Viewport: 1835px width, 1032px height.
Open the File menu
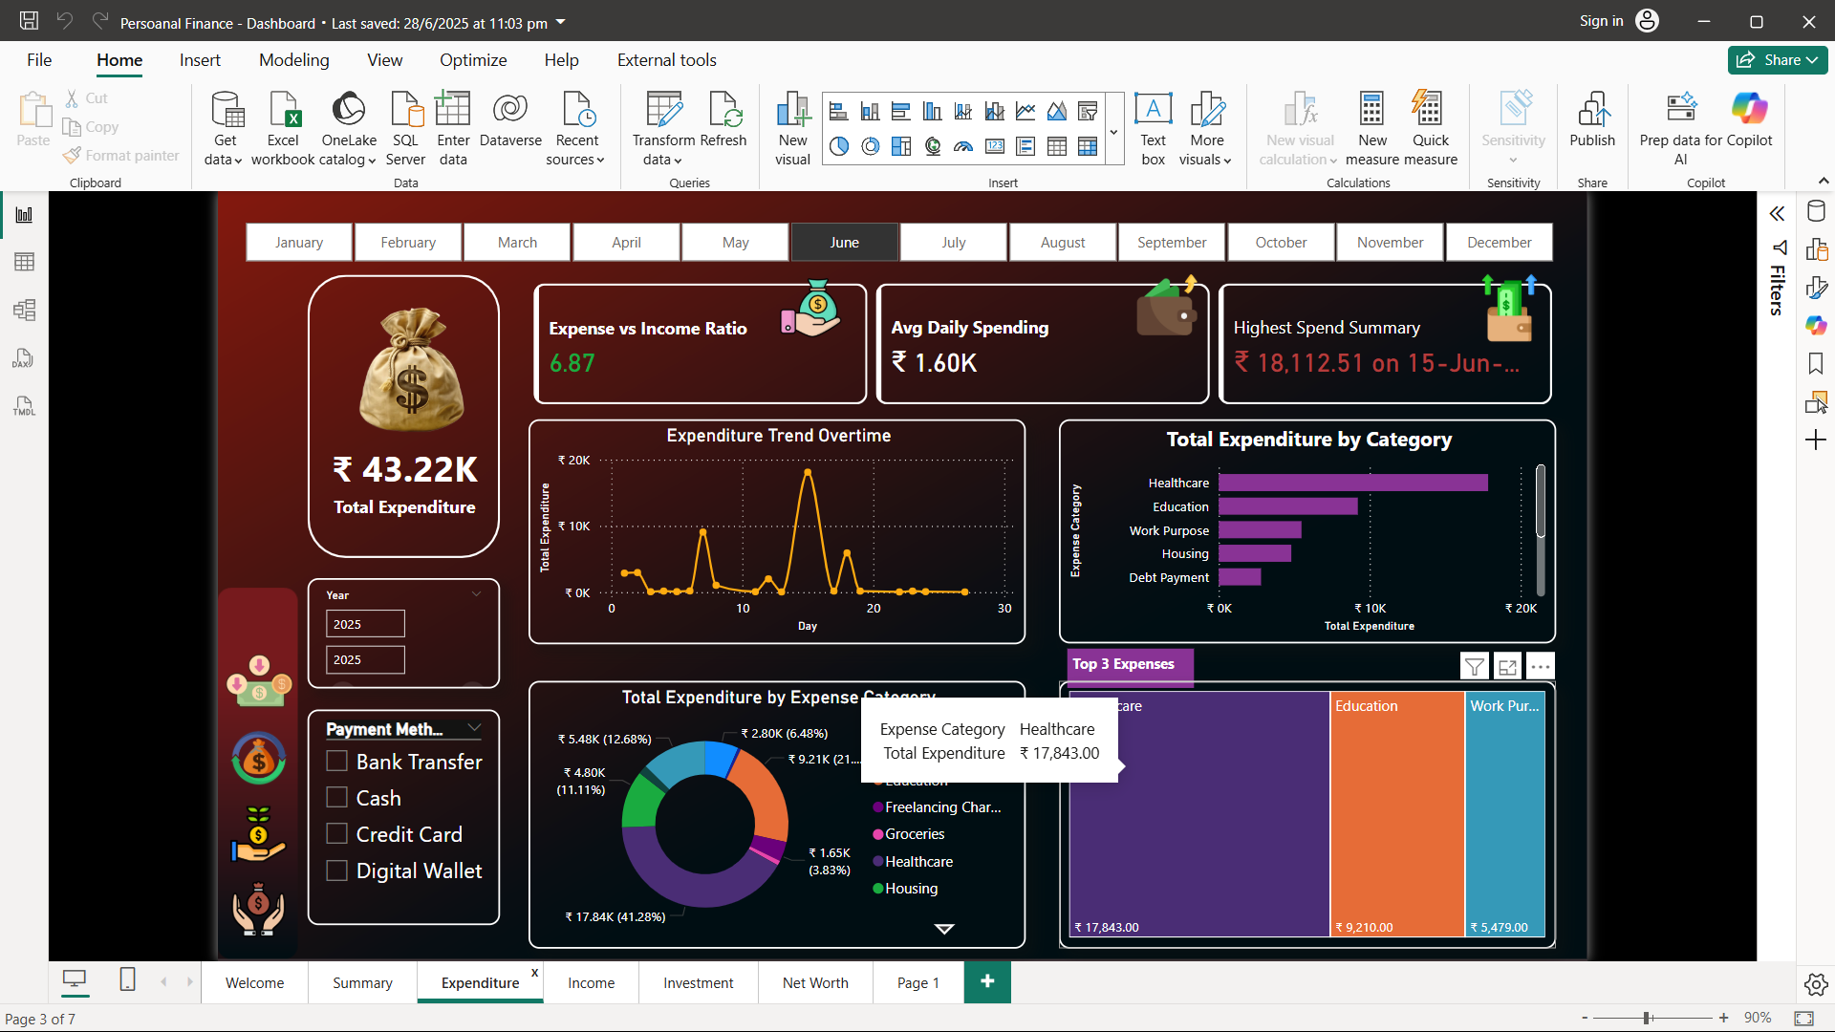(x=39, y=60)
